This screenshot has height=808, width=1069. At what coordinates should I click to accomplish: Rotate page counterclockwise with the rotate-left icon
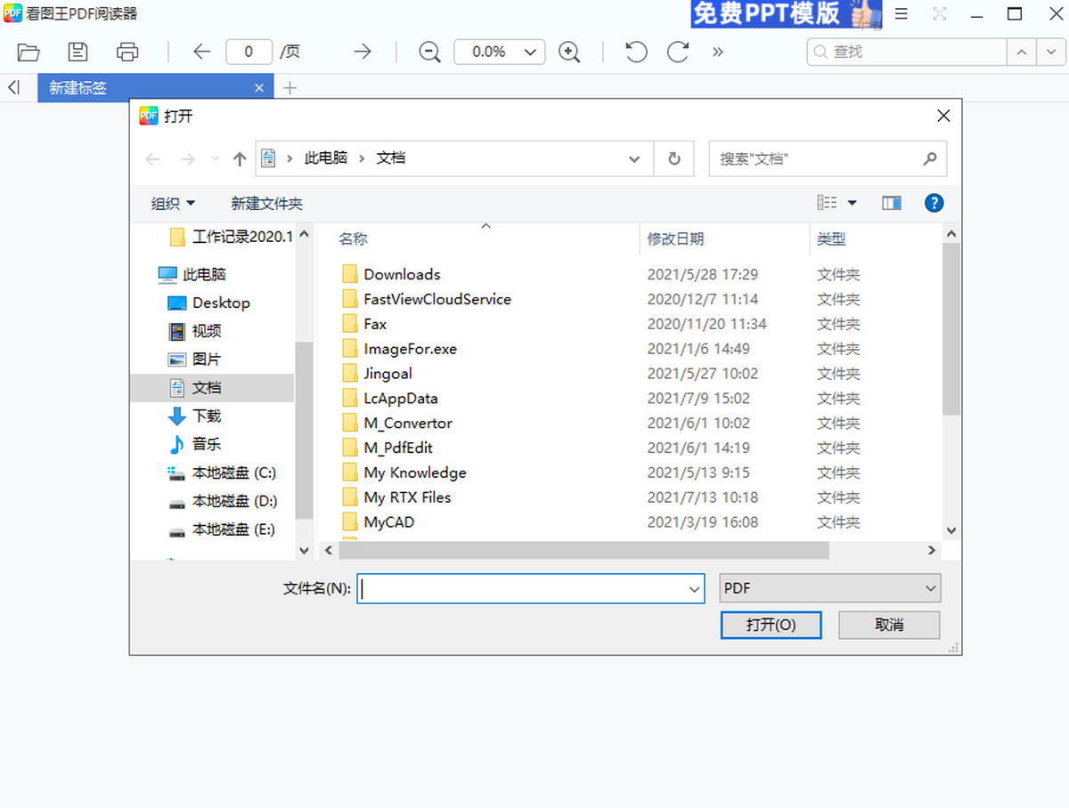636,52
